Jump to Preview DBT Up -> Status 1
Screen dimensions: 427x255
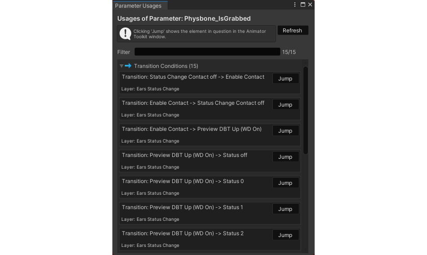(285, 209)
